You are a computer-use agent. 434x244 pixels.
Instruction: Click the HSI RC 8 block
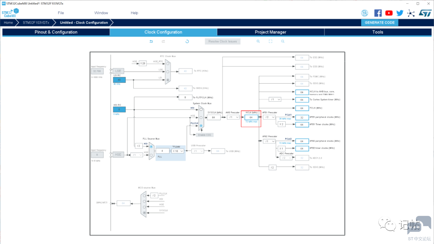pos(119,109)
